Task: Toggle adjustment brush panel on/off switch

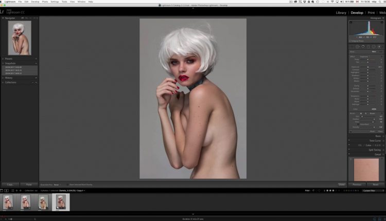Action: pos(350,132)
